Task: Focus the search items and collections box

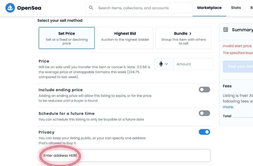Action: tap(139, 8)
